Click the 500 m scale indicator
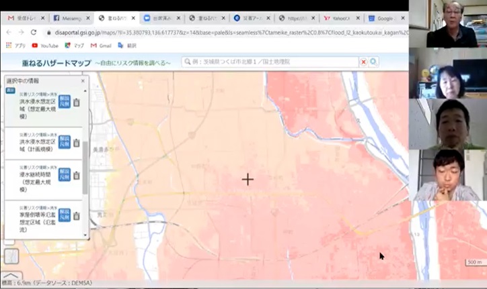 pyautogui.click(x=475, y=262)
